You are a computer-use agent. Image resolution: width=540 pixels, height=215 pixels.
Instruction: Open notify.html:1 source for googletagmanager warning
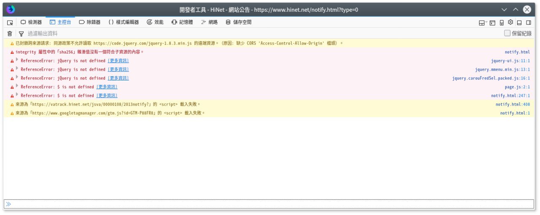[x=515, y=113]
